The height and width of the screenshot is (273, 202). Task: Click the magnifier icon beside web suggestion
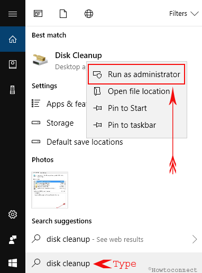tap(36, 239)
